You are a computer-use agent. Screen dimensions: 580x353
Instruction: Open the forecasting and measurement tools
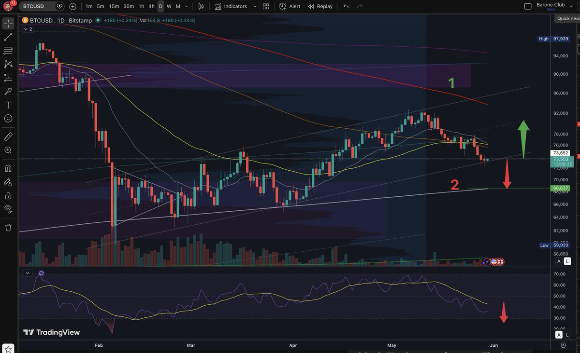tap(8, 78)
